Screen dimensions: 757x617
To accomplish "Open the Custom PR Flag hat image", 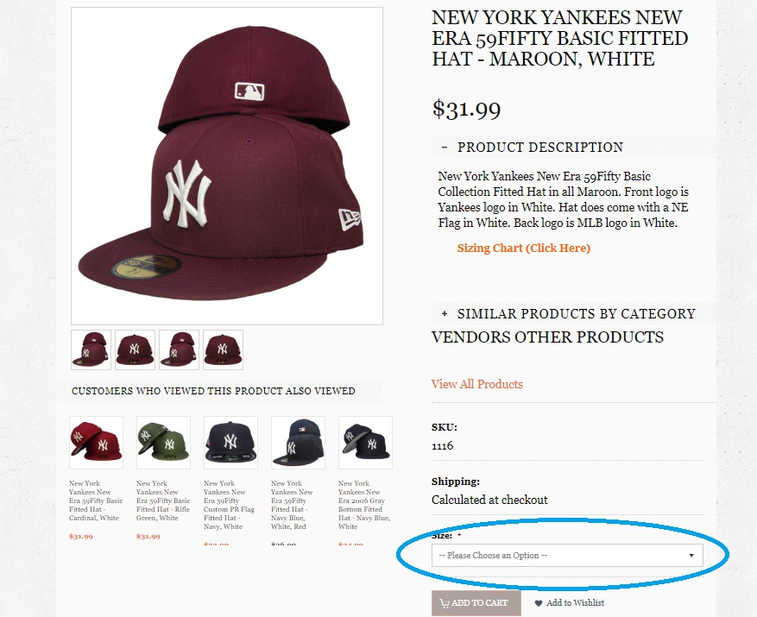I will pos(230,443).
